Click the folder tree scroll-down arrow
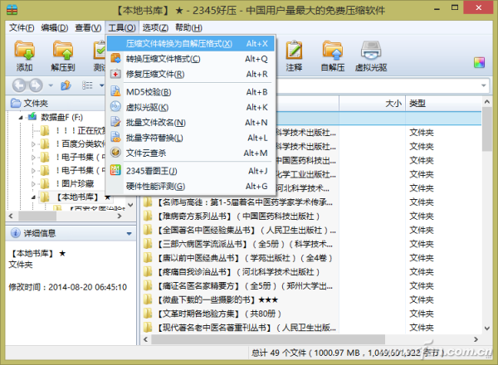 130,205
